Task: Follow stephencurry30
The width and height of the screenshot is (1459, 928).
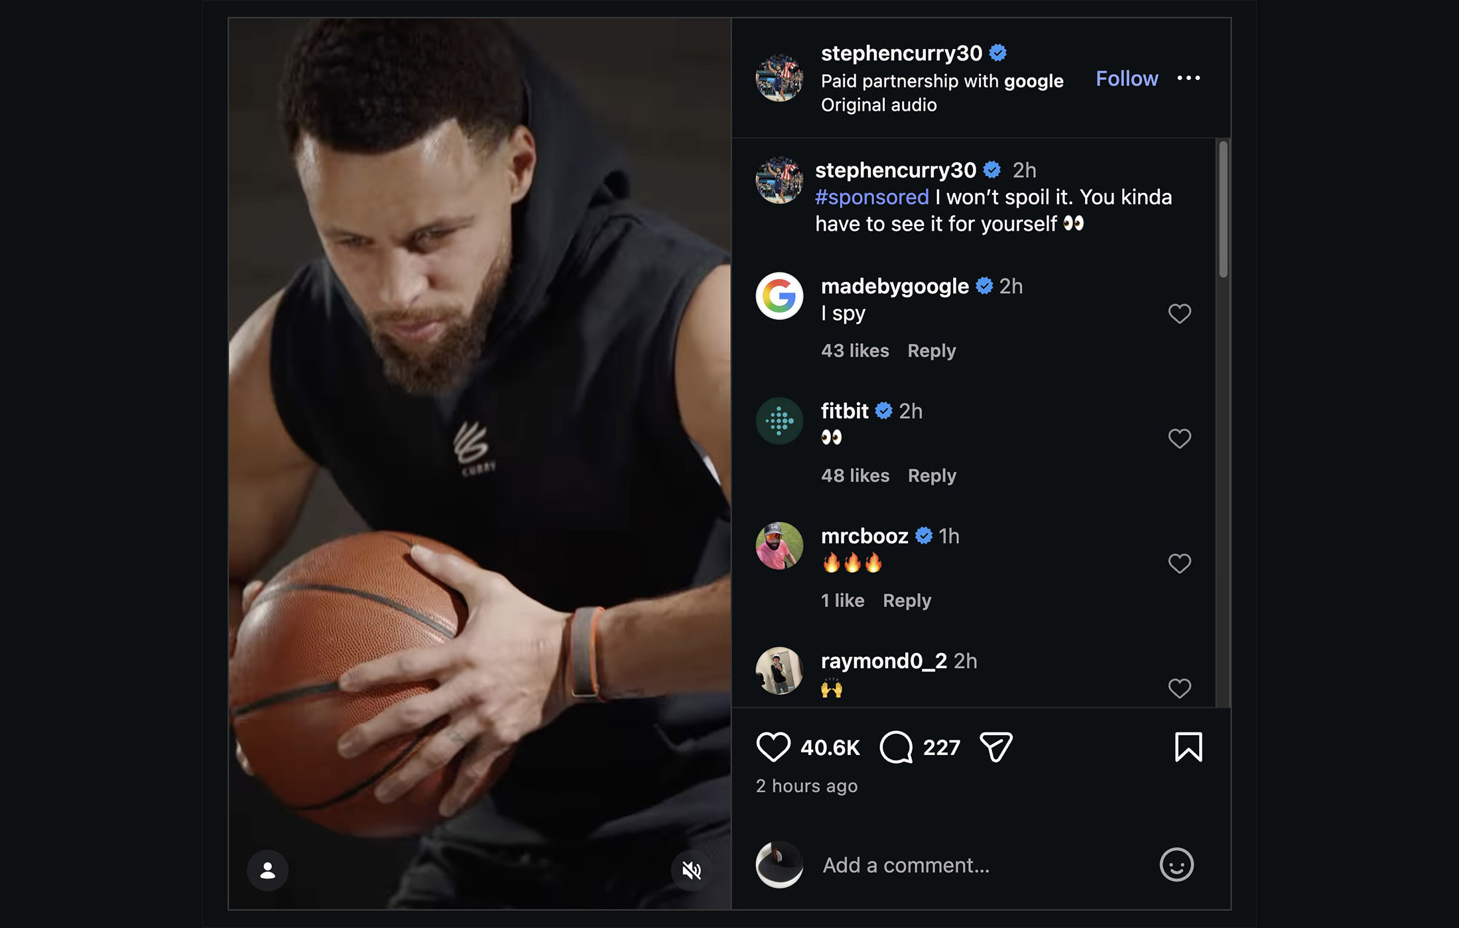Action: [1127, 78]
